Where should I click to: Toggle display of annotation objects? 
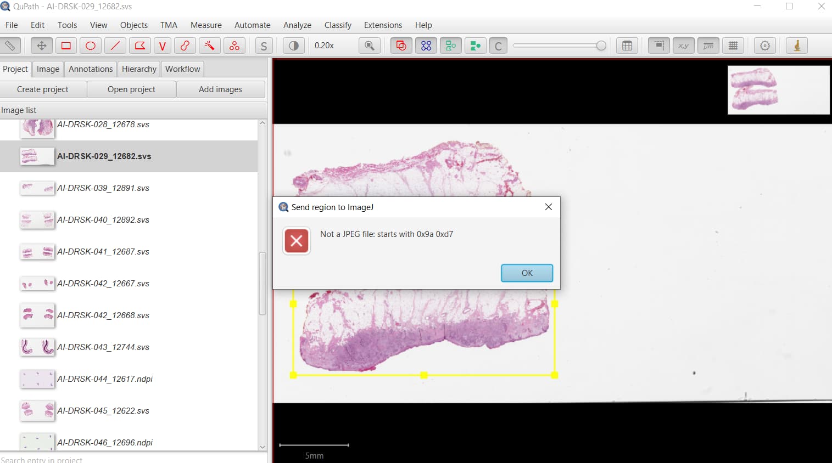(x=400, y=46)
